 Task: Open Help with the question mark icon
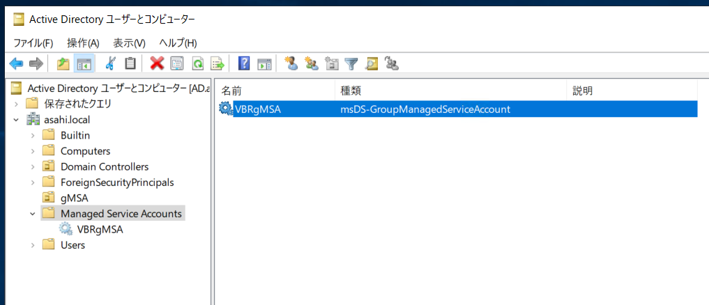(x=244, y=63)
